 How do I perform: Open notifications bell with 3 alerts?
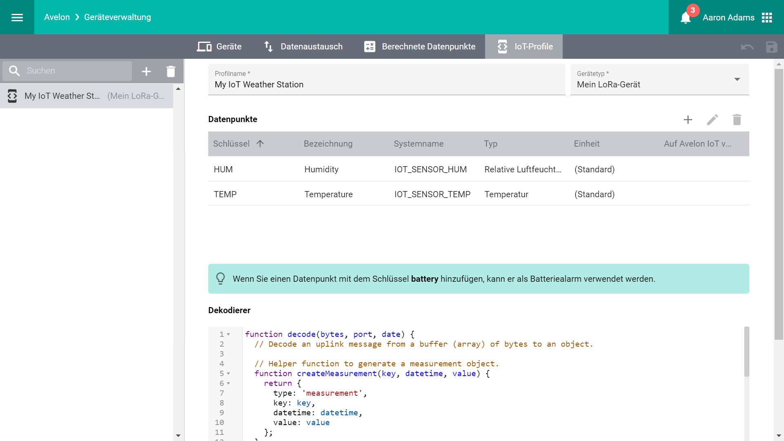[686, 18]
